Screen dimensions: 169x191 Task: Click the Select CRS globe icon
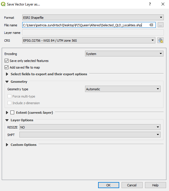coord(160,40)
